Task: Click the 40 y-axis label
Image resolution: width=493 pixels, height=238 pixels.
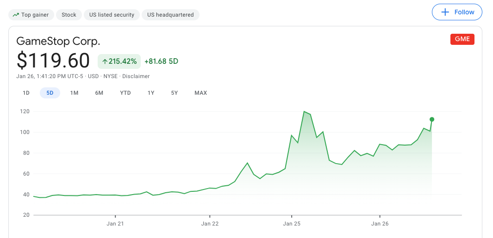Action: tap(26, 195)
